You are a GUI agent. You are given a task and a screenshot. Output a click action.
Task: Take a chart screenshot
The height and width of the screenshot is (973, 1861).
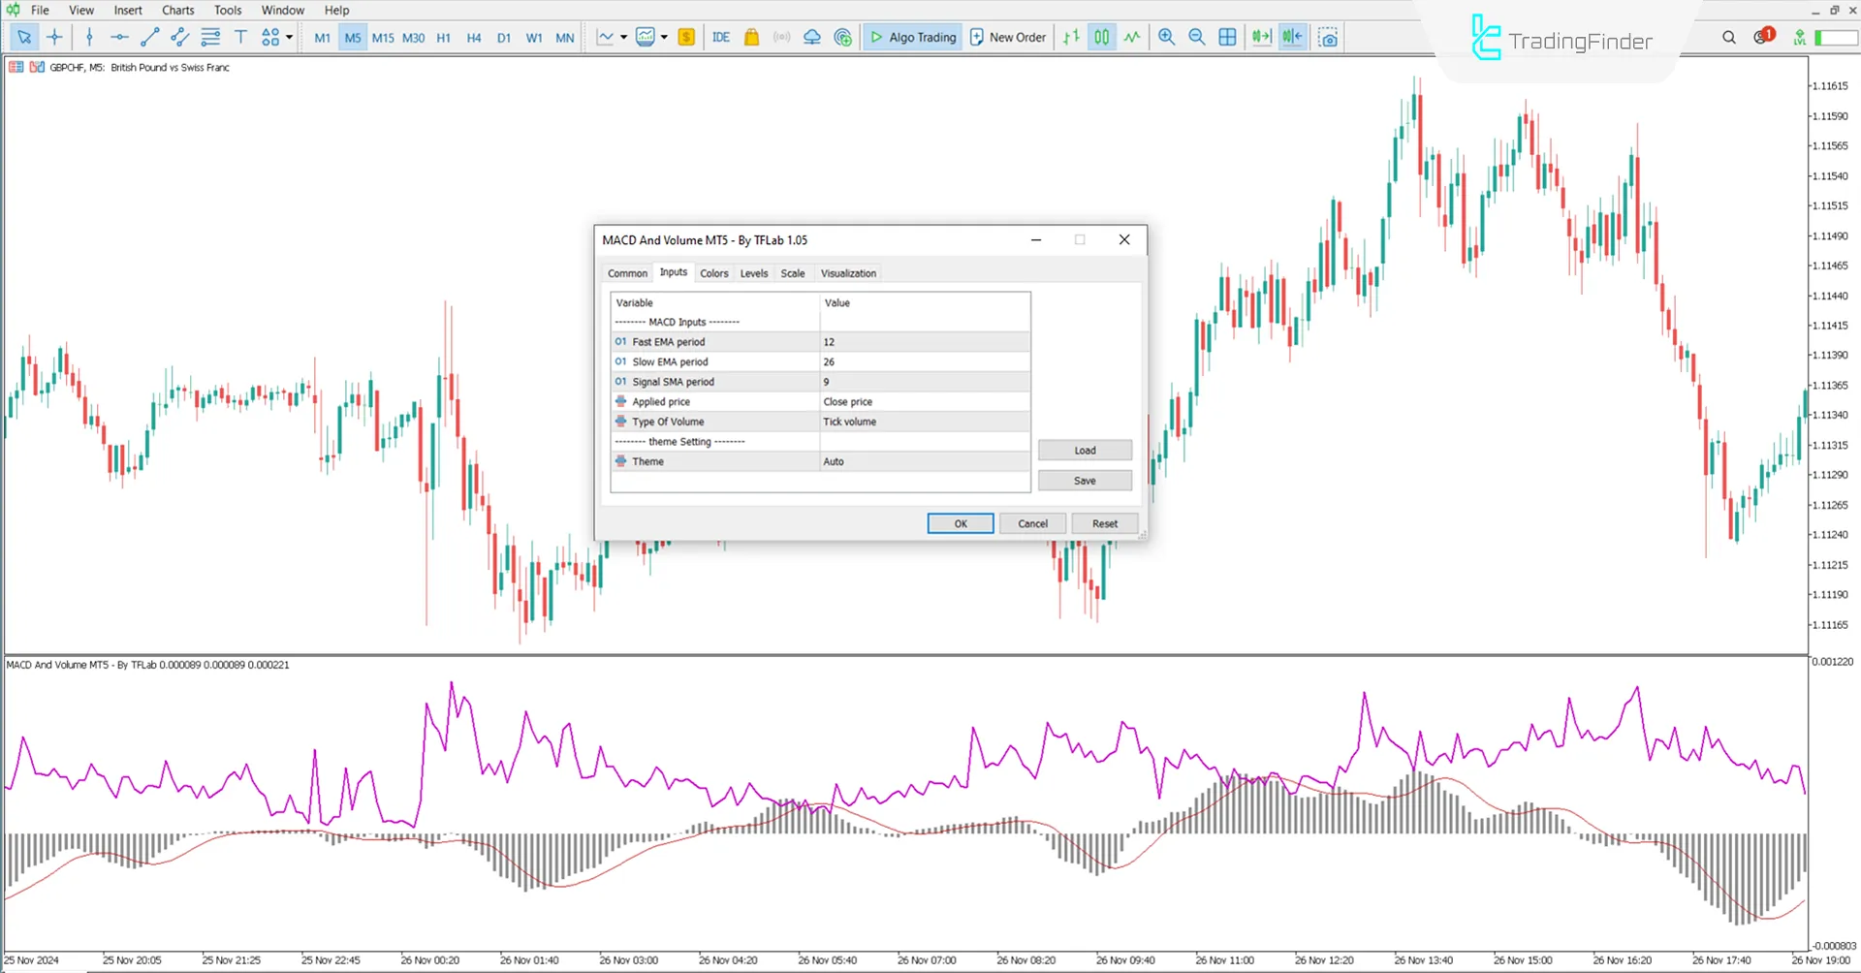point(1328,37)
